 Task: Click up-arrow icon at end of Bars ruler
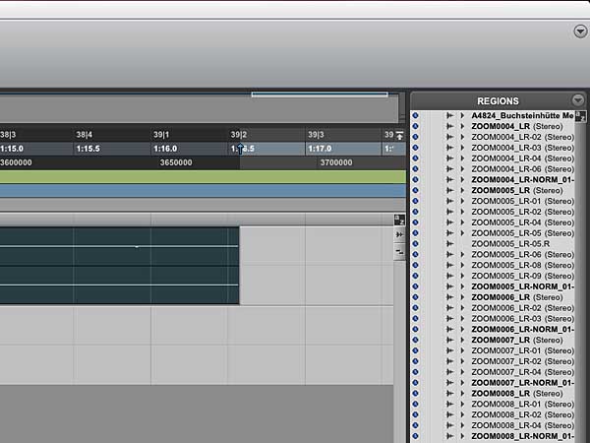point(400,135)
